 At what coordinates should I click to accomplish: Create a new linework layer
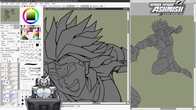click(x=5, y=59)
